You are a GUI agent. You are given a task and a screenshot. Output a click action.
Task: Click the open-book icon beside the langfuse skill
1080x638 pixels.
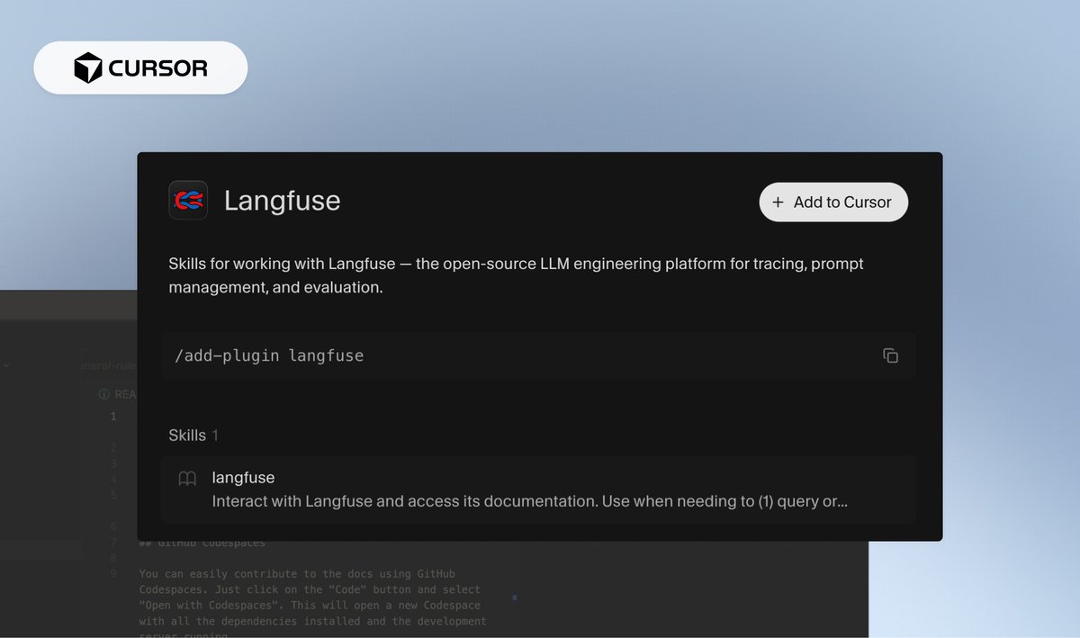click(189, 478)
